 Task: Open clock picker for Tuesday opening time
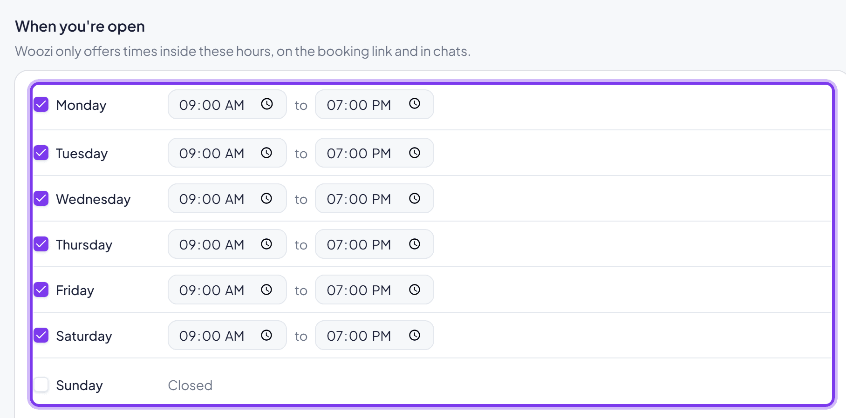tap(266, 153)
